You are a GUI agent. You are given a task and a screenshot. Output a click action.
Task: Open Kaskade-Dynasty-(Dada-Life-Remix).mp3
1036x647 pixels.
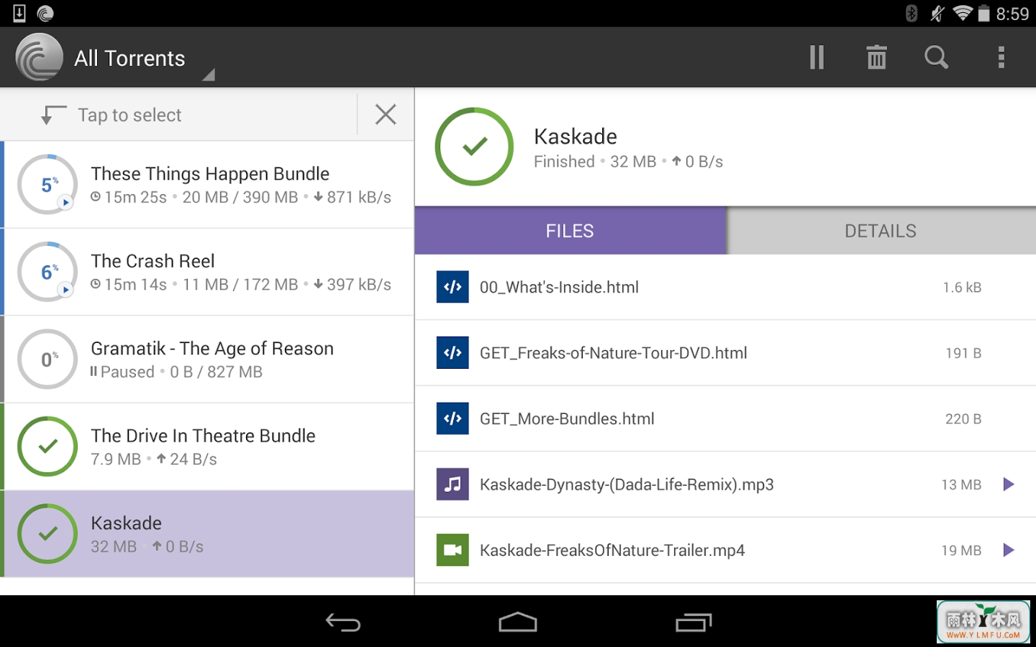point(725,485)
